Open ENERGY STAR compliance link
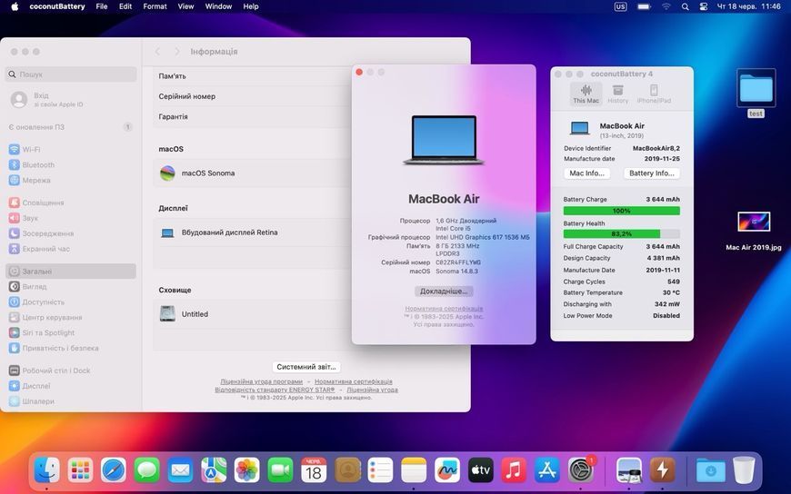Image resolution: width=791 pixels, height=494 pixels. [275, 390]
